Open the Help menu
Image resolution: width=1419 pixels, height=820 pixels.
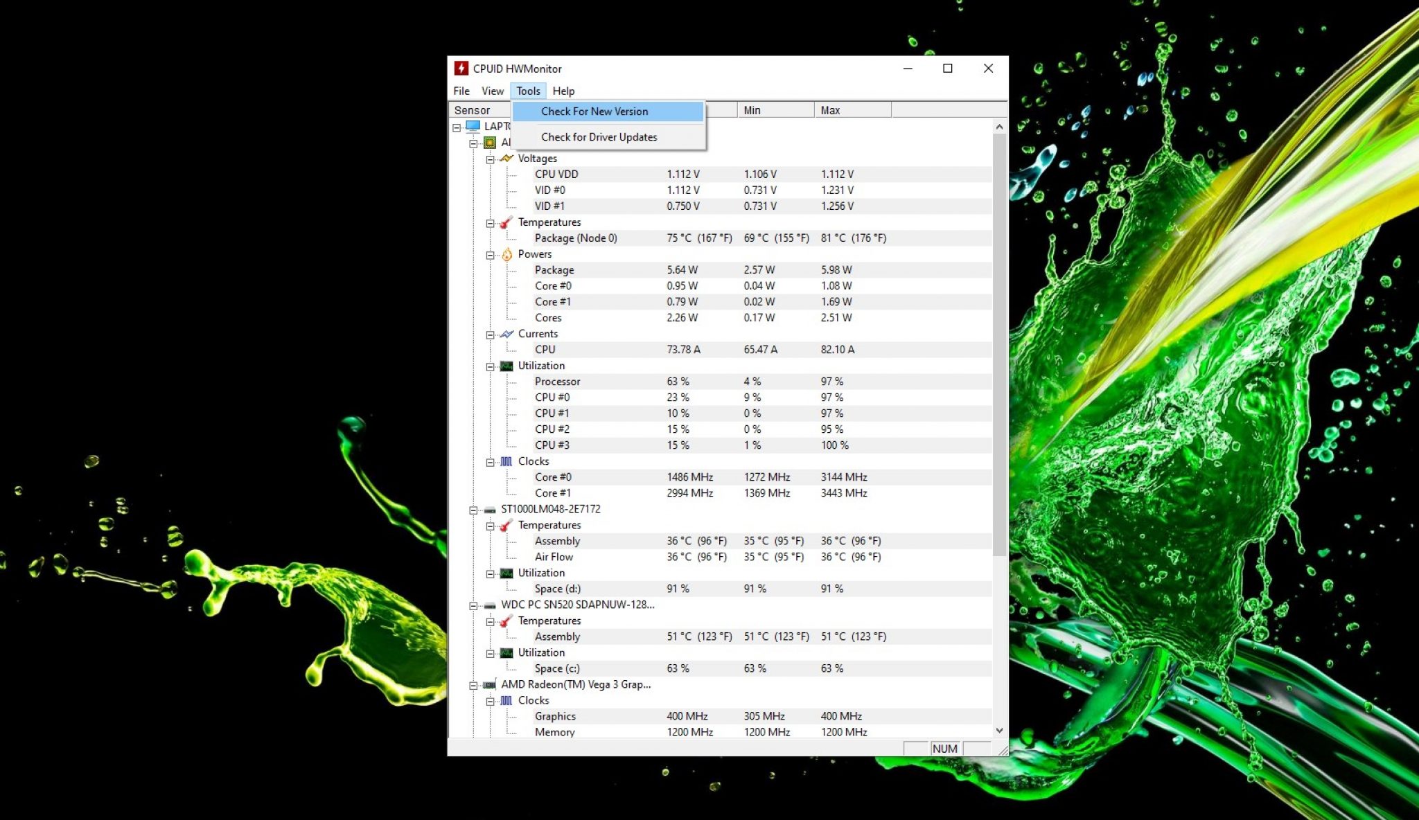pyautogui.click(x=564, y=91)
